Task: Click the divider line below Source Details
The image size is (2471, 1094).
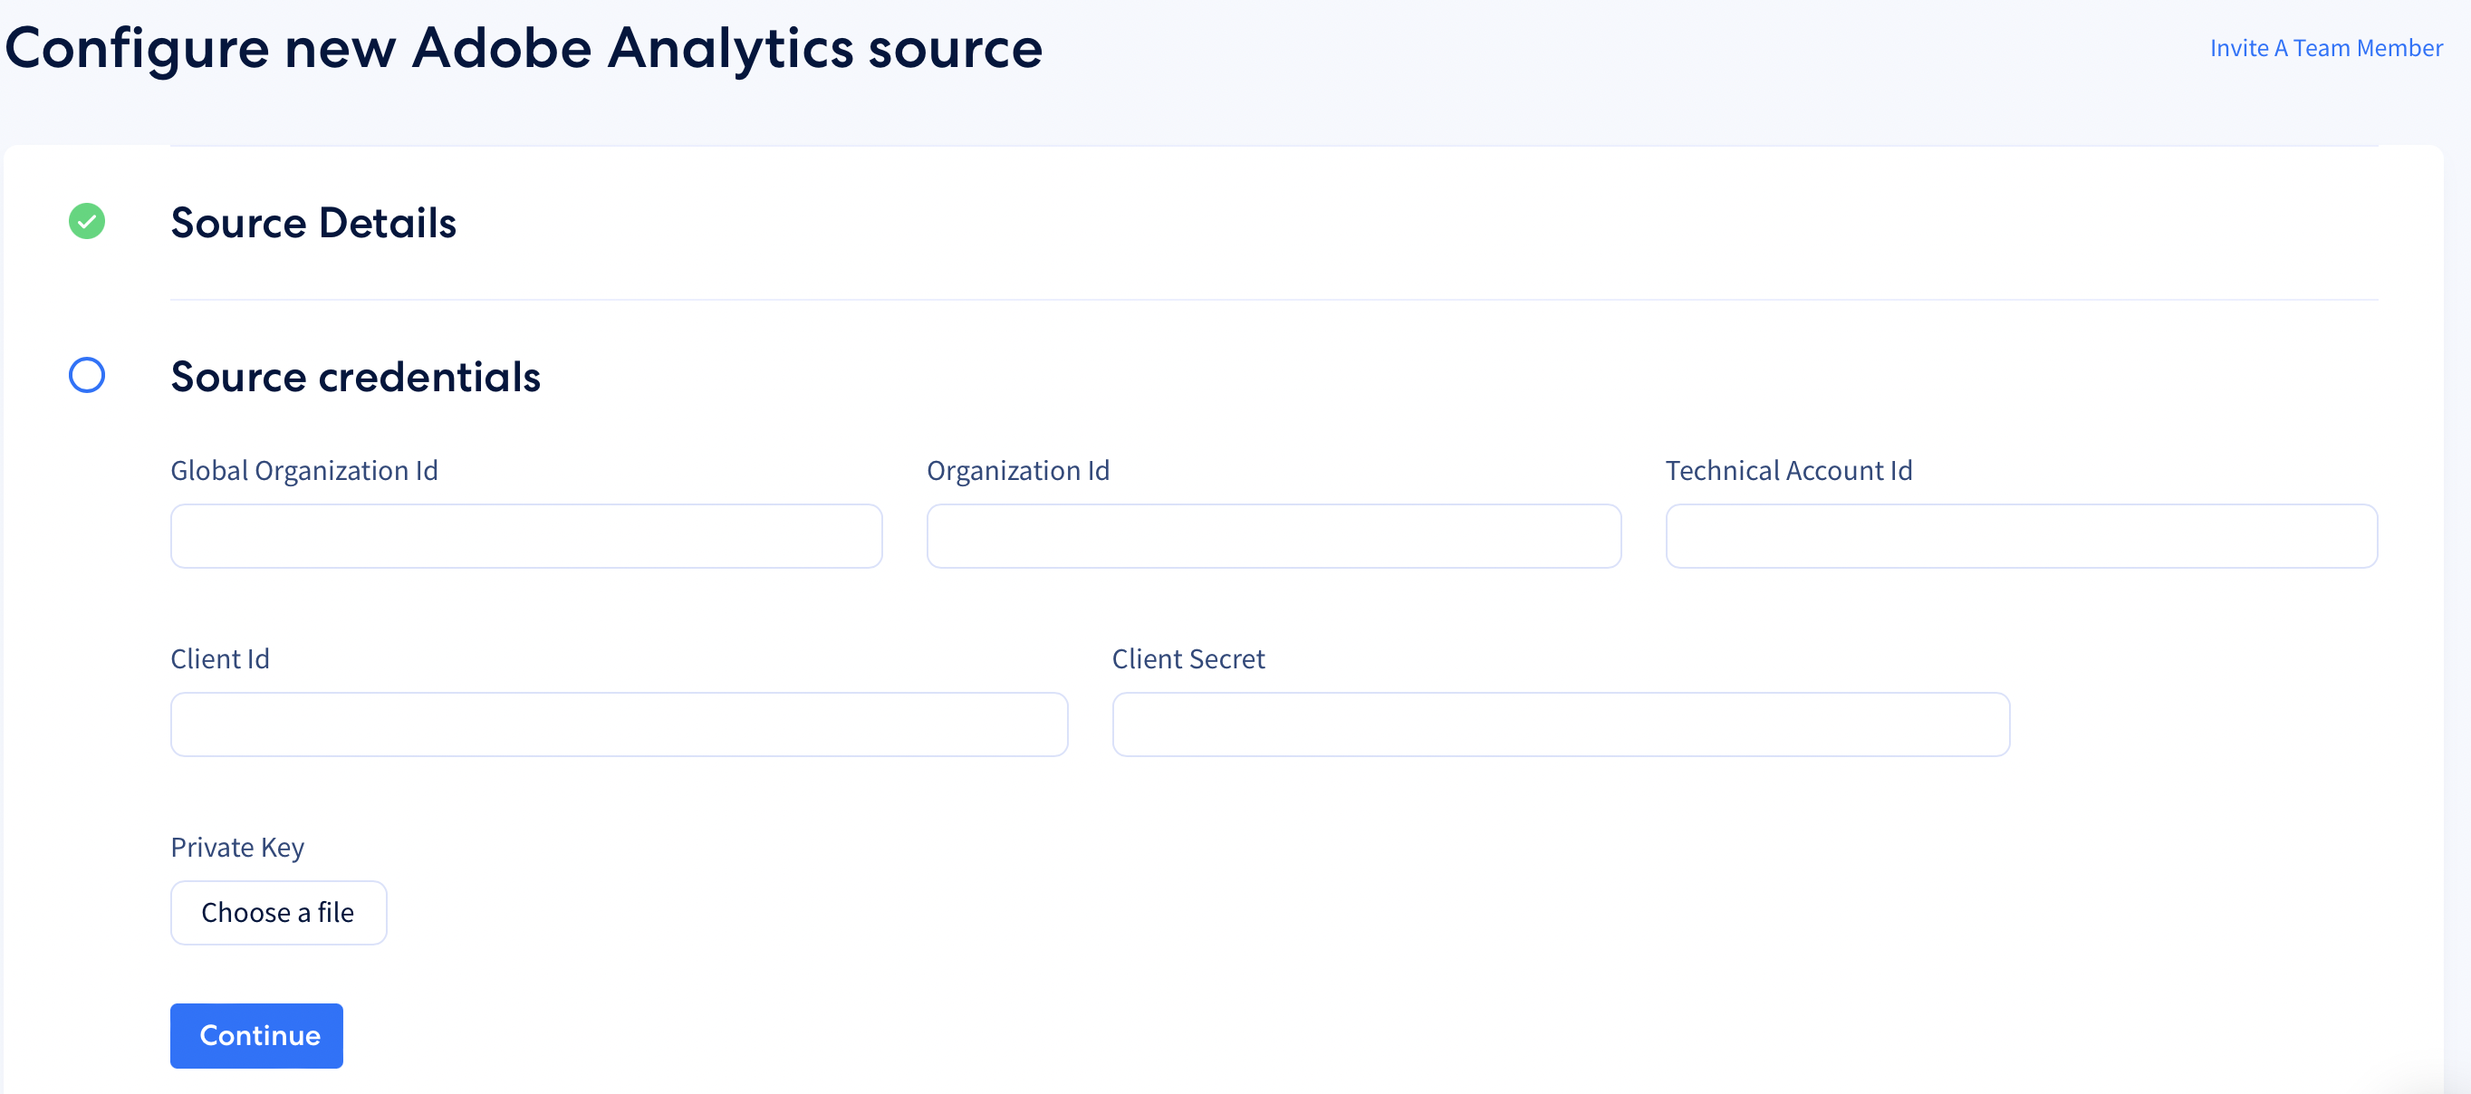Action: 1274,300
